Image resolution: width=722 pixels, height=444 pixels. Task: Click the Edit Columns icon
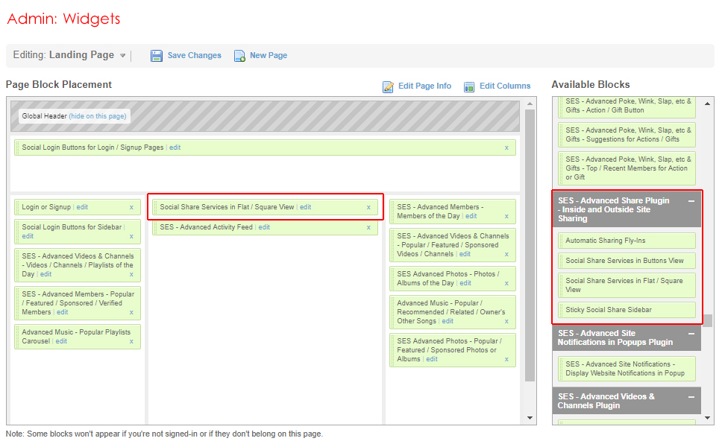pos(469,86)
